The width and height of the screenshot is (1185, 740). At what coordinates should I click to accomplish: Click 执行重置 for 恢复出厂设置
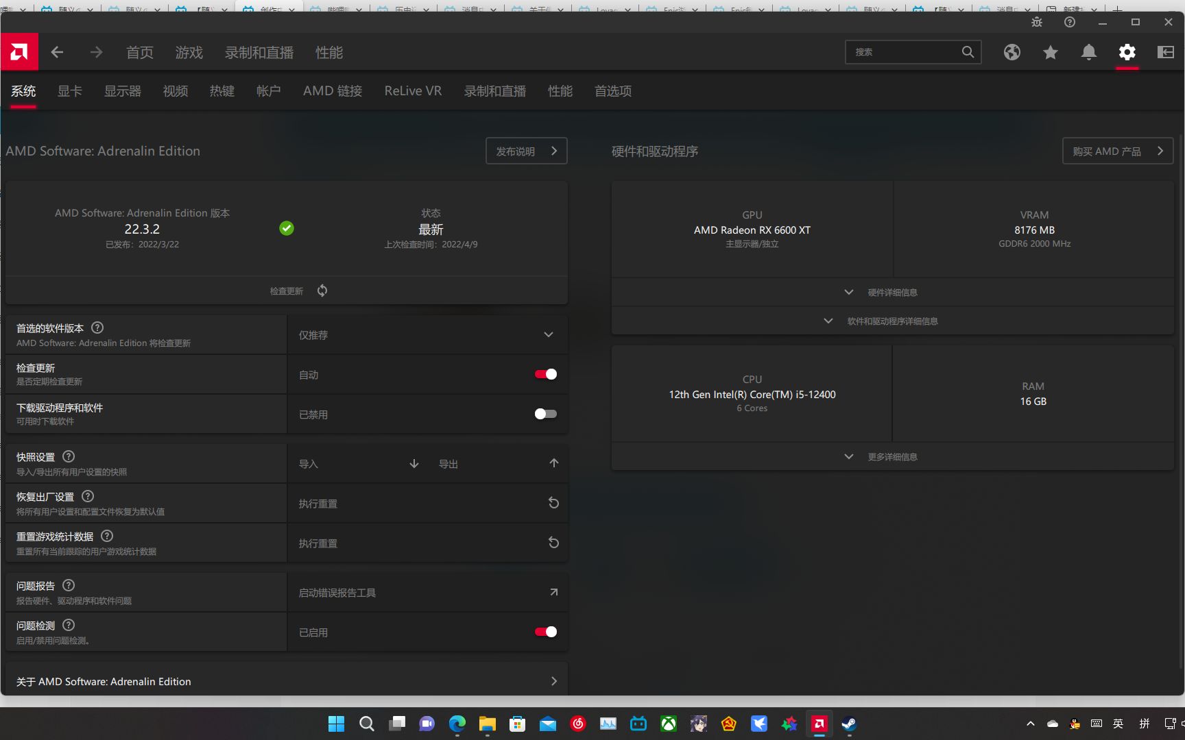[427, 504]
